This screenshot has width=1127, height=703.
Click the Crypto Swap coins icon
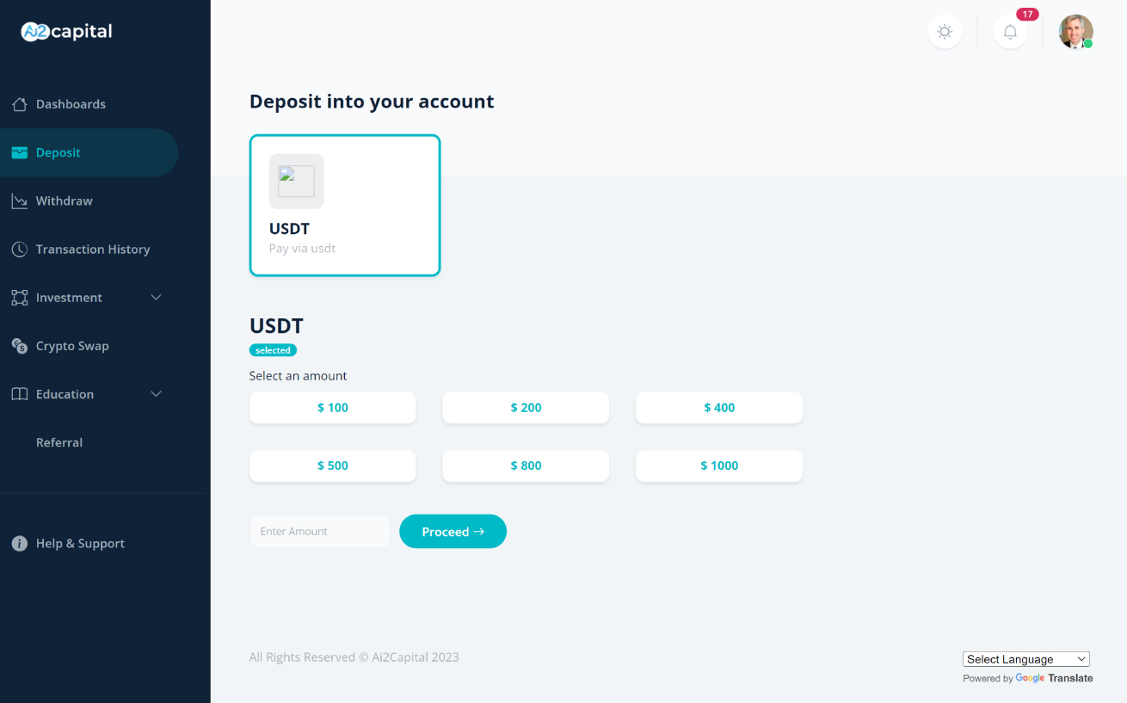[x=19, y=346]
